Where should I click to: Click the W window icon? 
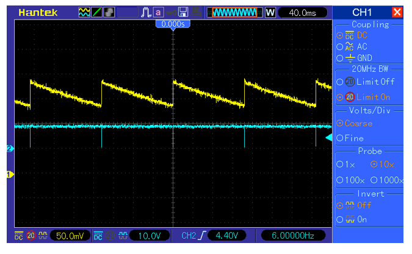point(270,12)
